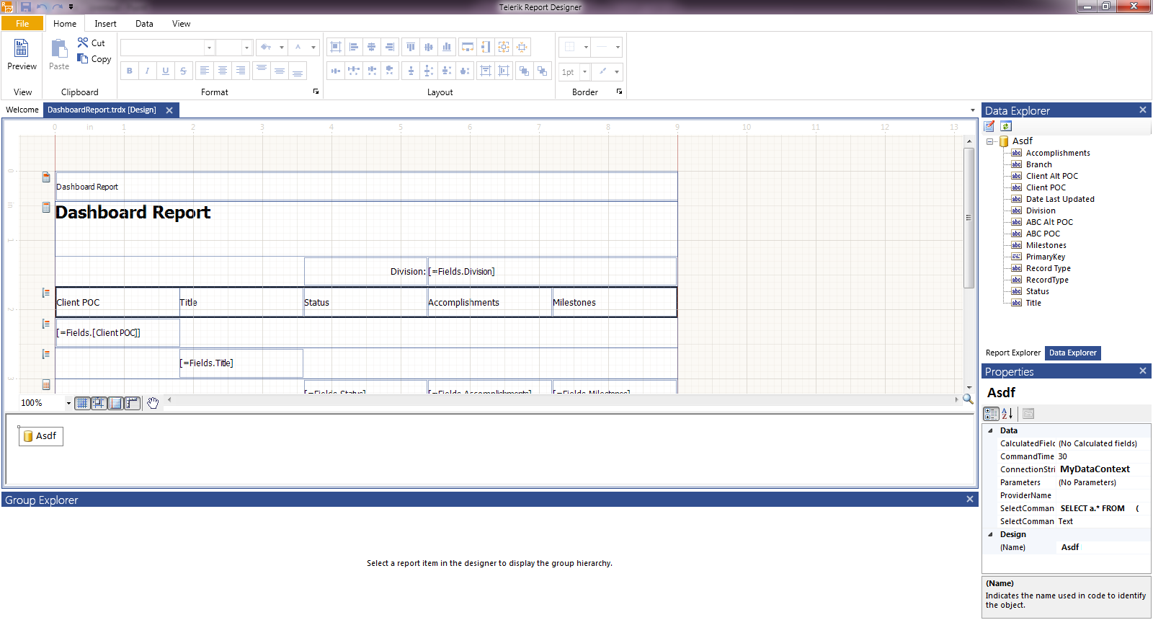Toggle Underline formatting
Viewport: 1153px width, 620px height.
(166, 71)
